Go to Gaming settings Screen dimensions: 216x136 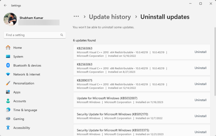(19, 119)
